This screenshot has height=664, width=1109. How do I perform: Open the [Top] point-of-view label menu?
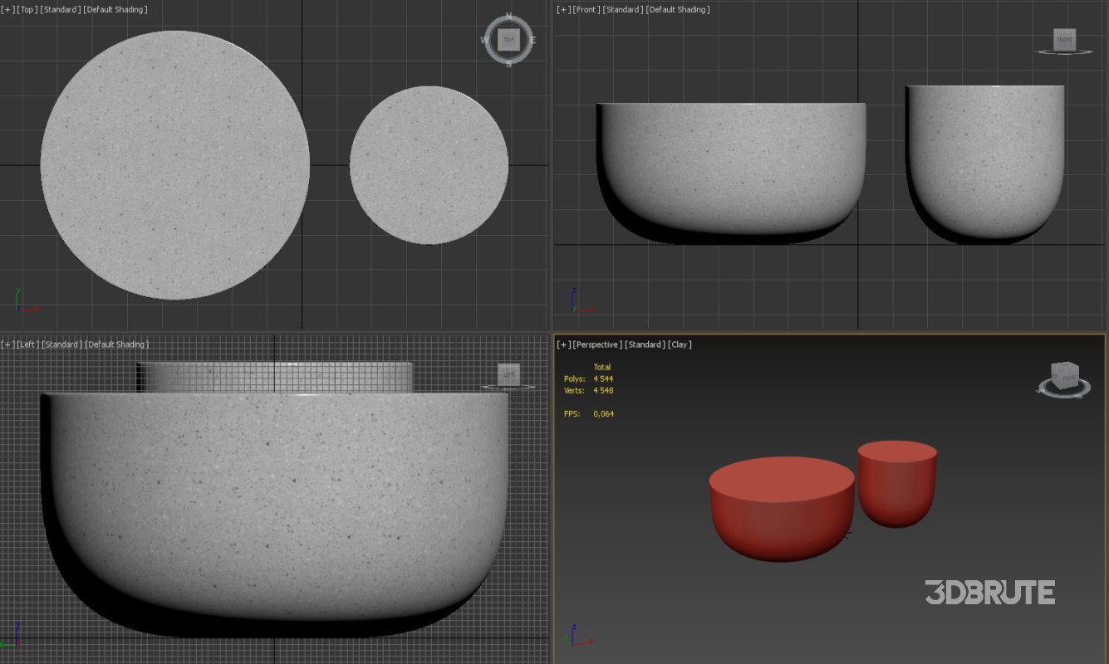(x=27, y=10)
